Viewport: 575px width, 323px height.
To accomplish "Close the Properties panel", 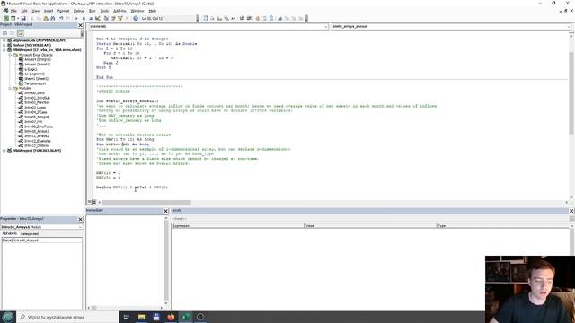I will (80, 219).
